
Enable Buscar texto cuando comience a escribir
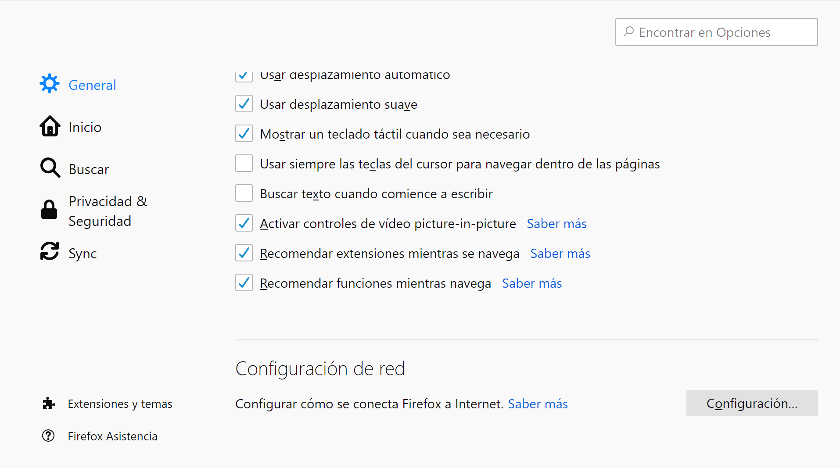point(244,193)
